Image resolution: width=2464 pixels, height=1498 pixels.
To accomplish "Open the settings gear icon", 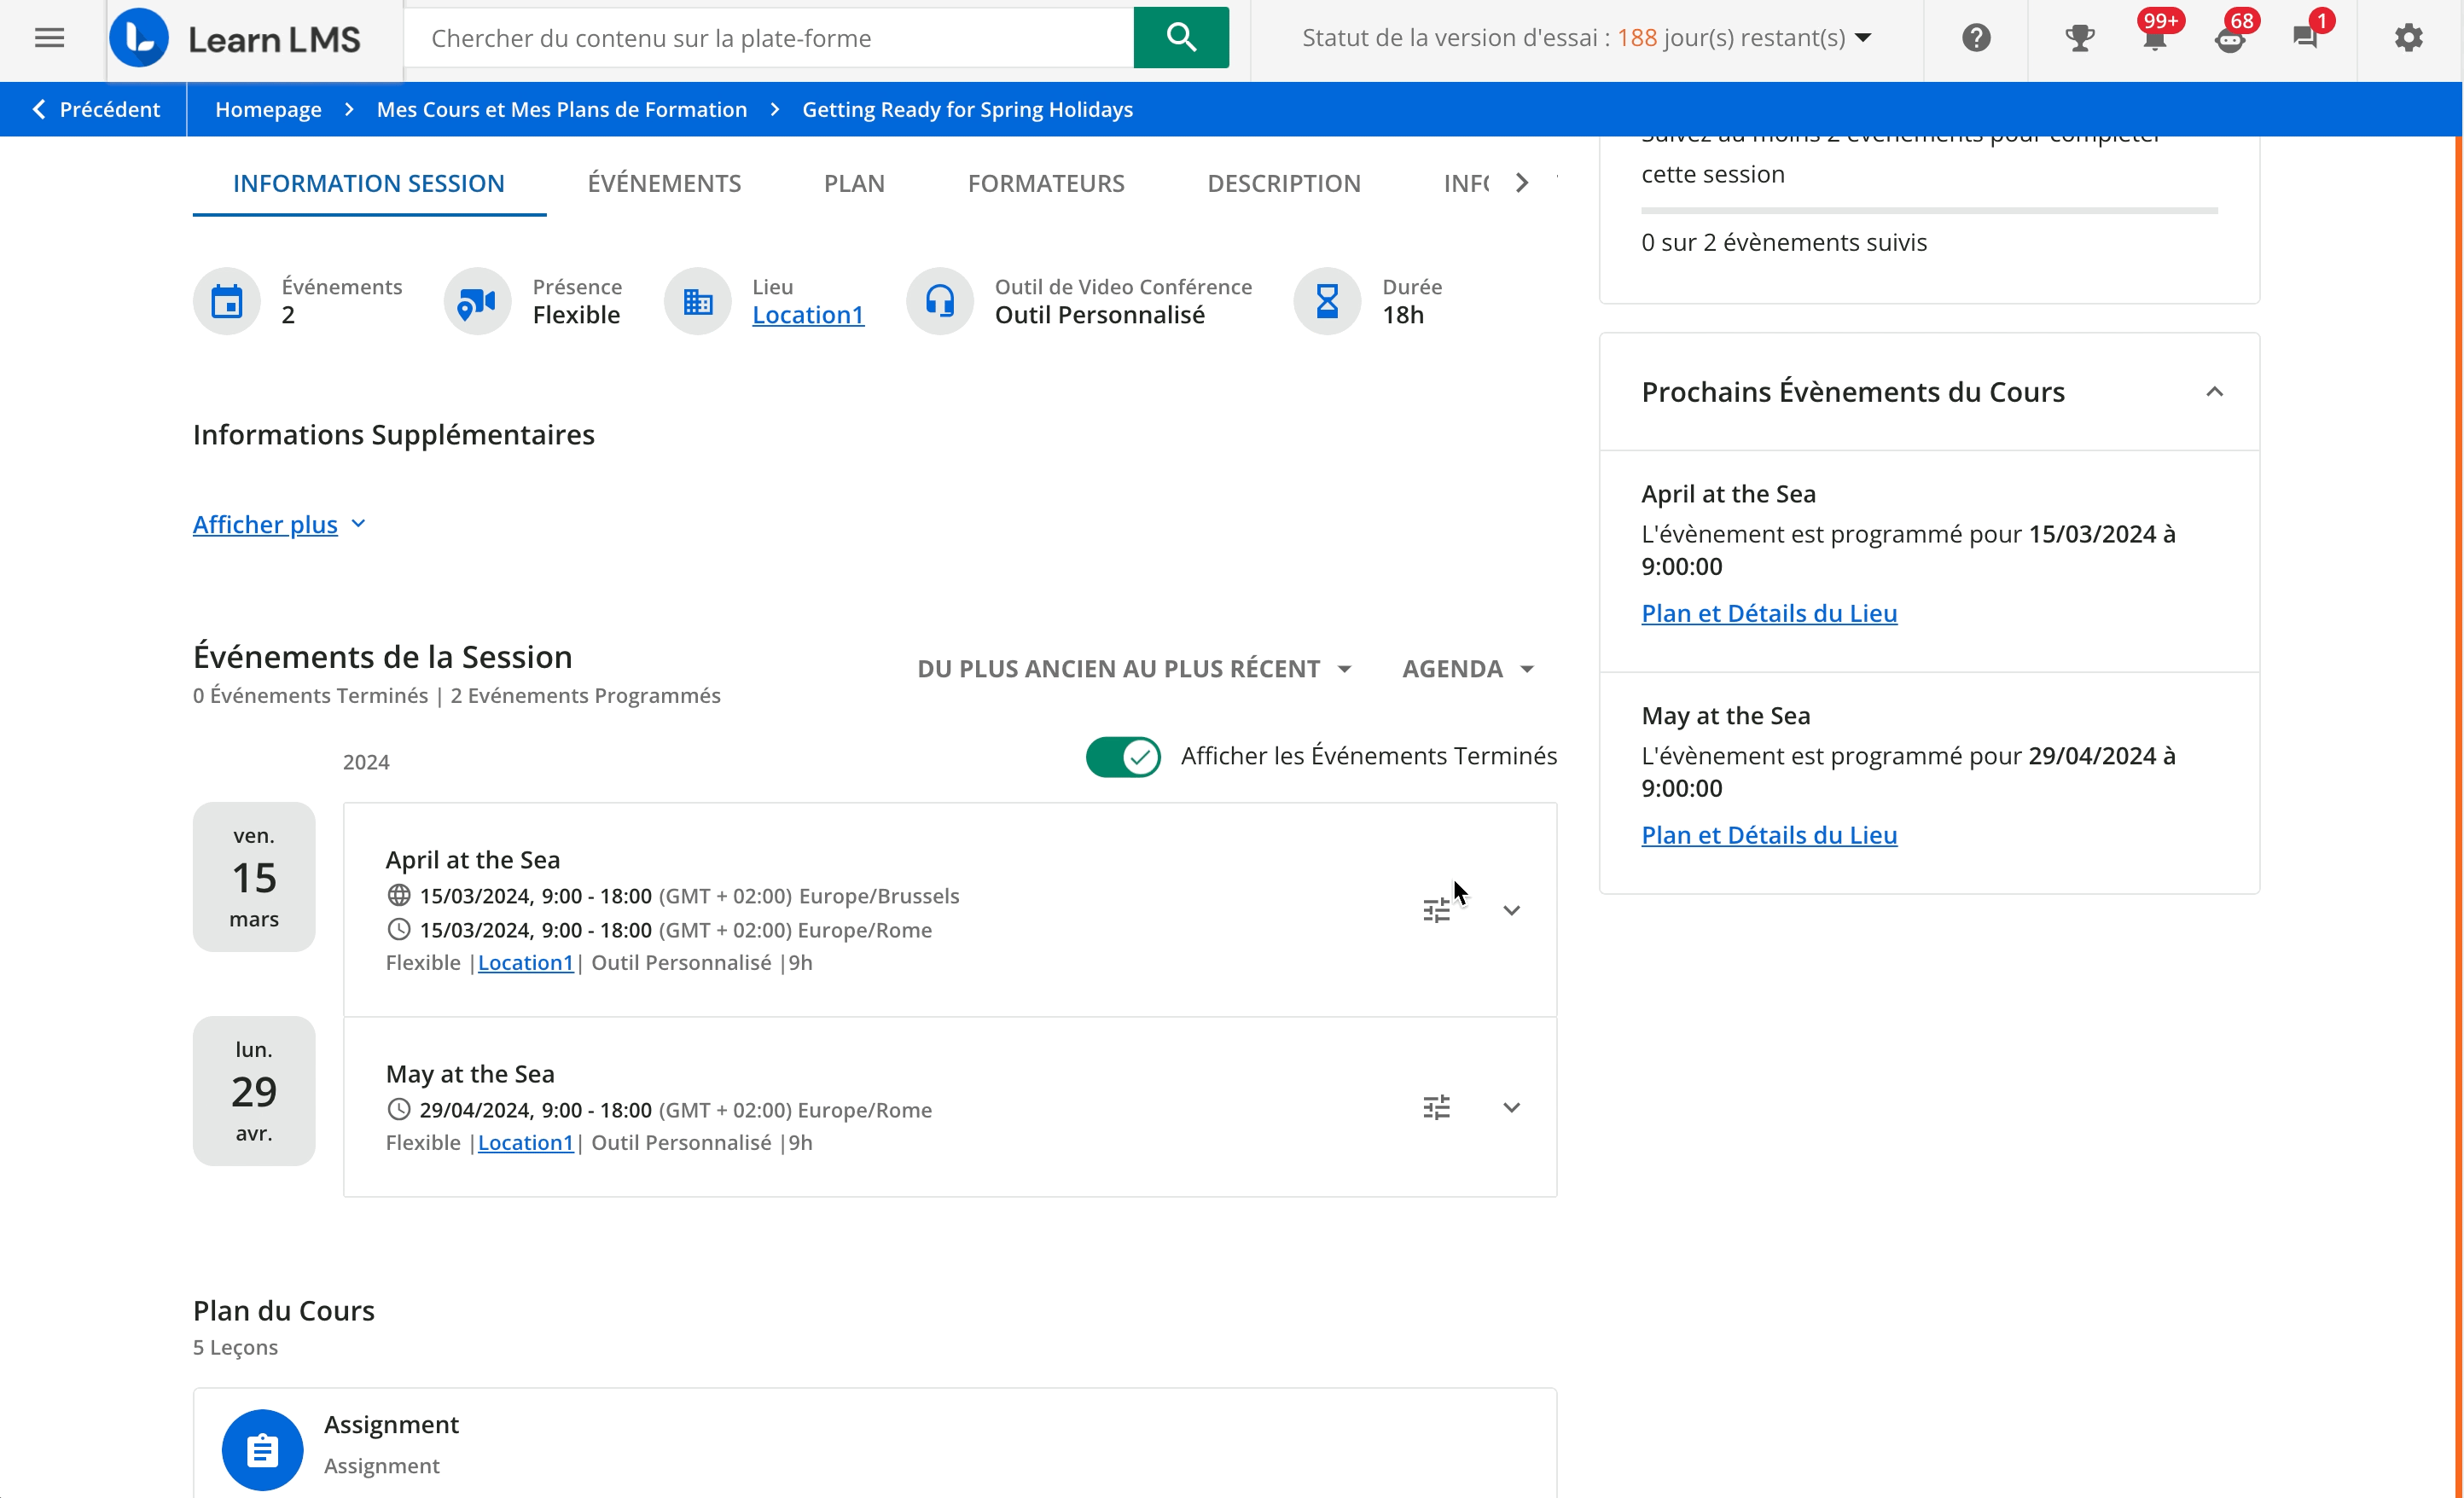I will [x=2409, y=38].
